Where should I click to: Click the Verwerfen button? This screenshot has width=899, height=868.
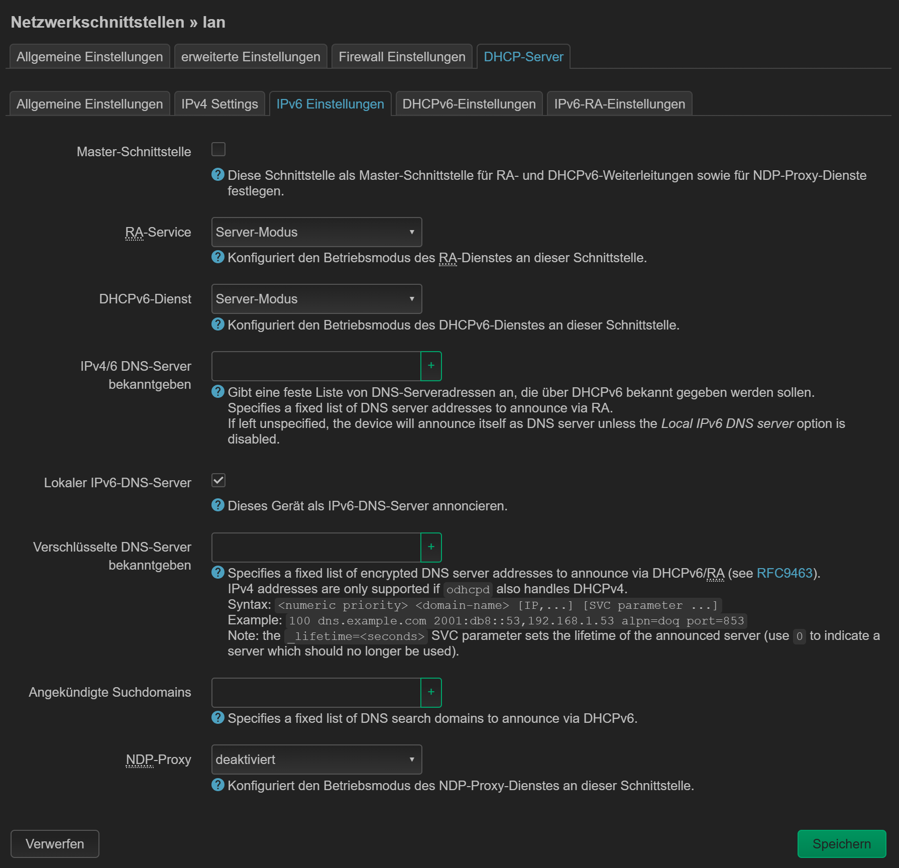pyautogui.click(x=55, y=844)
